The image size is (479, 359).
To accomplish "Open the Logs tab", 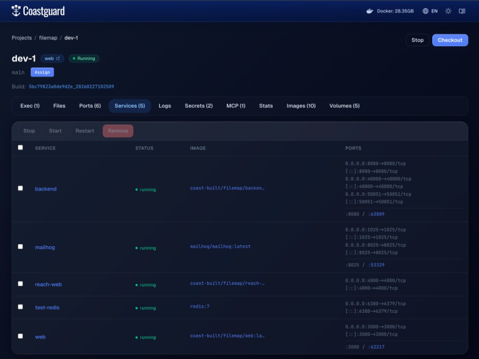I will (165, 106).
